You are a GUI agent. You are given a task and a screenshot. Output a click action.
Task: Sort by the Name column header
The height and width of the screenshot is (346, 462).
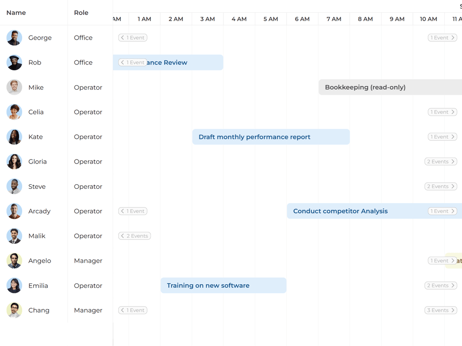pos(16,13)
